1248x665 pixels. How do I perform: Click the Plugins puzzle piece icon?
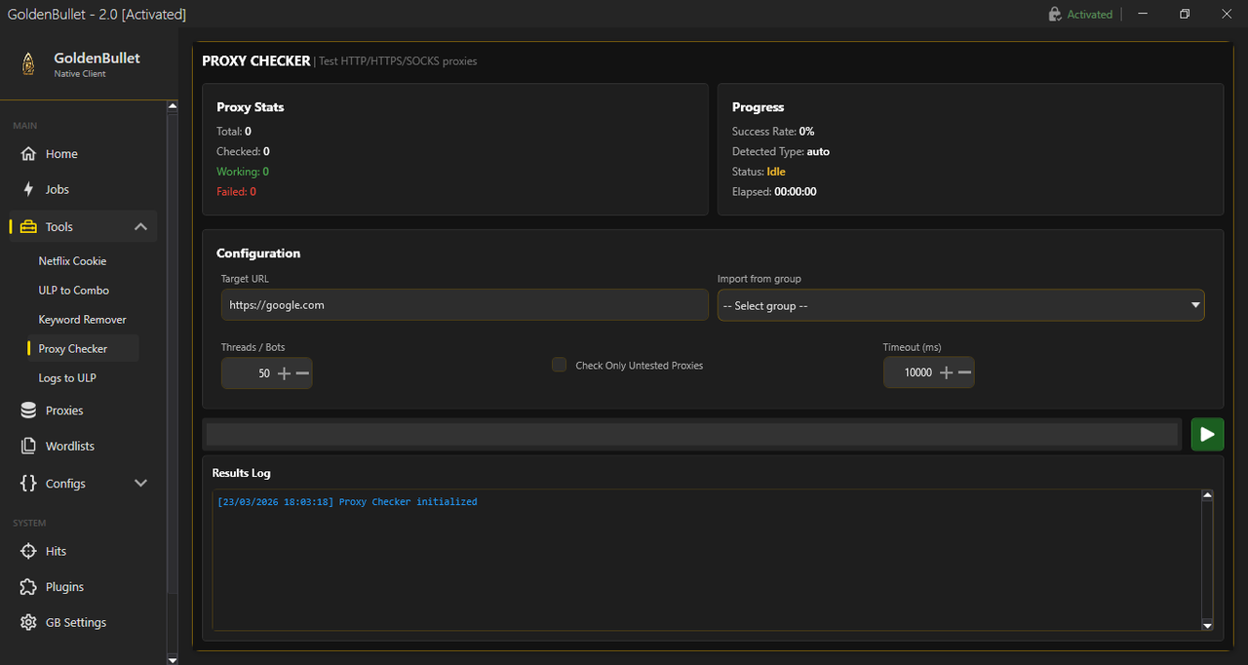(x=28, y=587)
